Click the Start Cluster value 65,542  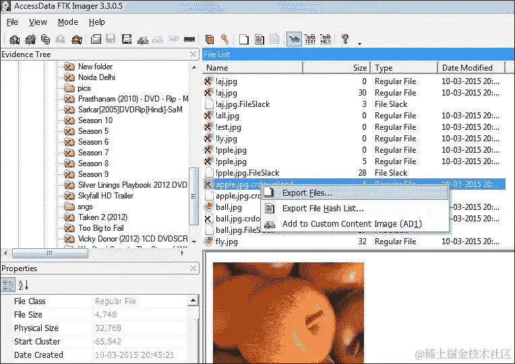108,342
